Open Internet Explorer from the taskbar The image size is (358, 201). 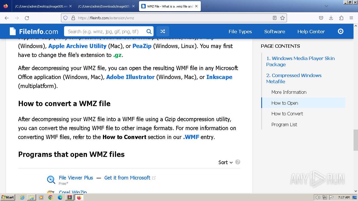click(x=22, y=197)
